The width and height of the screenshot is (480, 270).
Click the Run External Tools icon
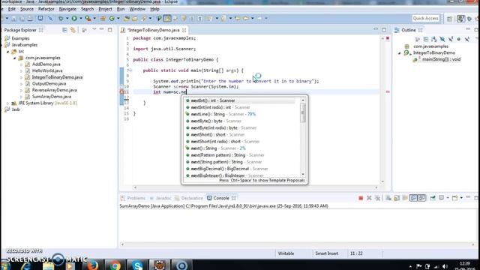coord(88,19)
